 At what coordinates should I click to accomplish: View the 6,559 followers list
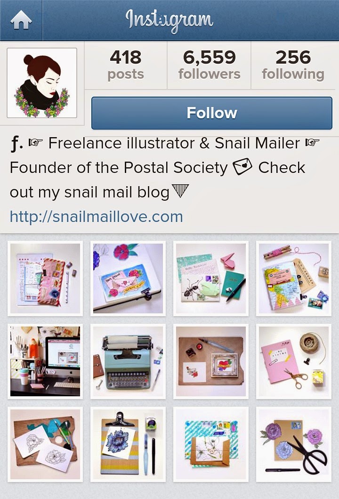[x=209, y=65]
